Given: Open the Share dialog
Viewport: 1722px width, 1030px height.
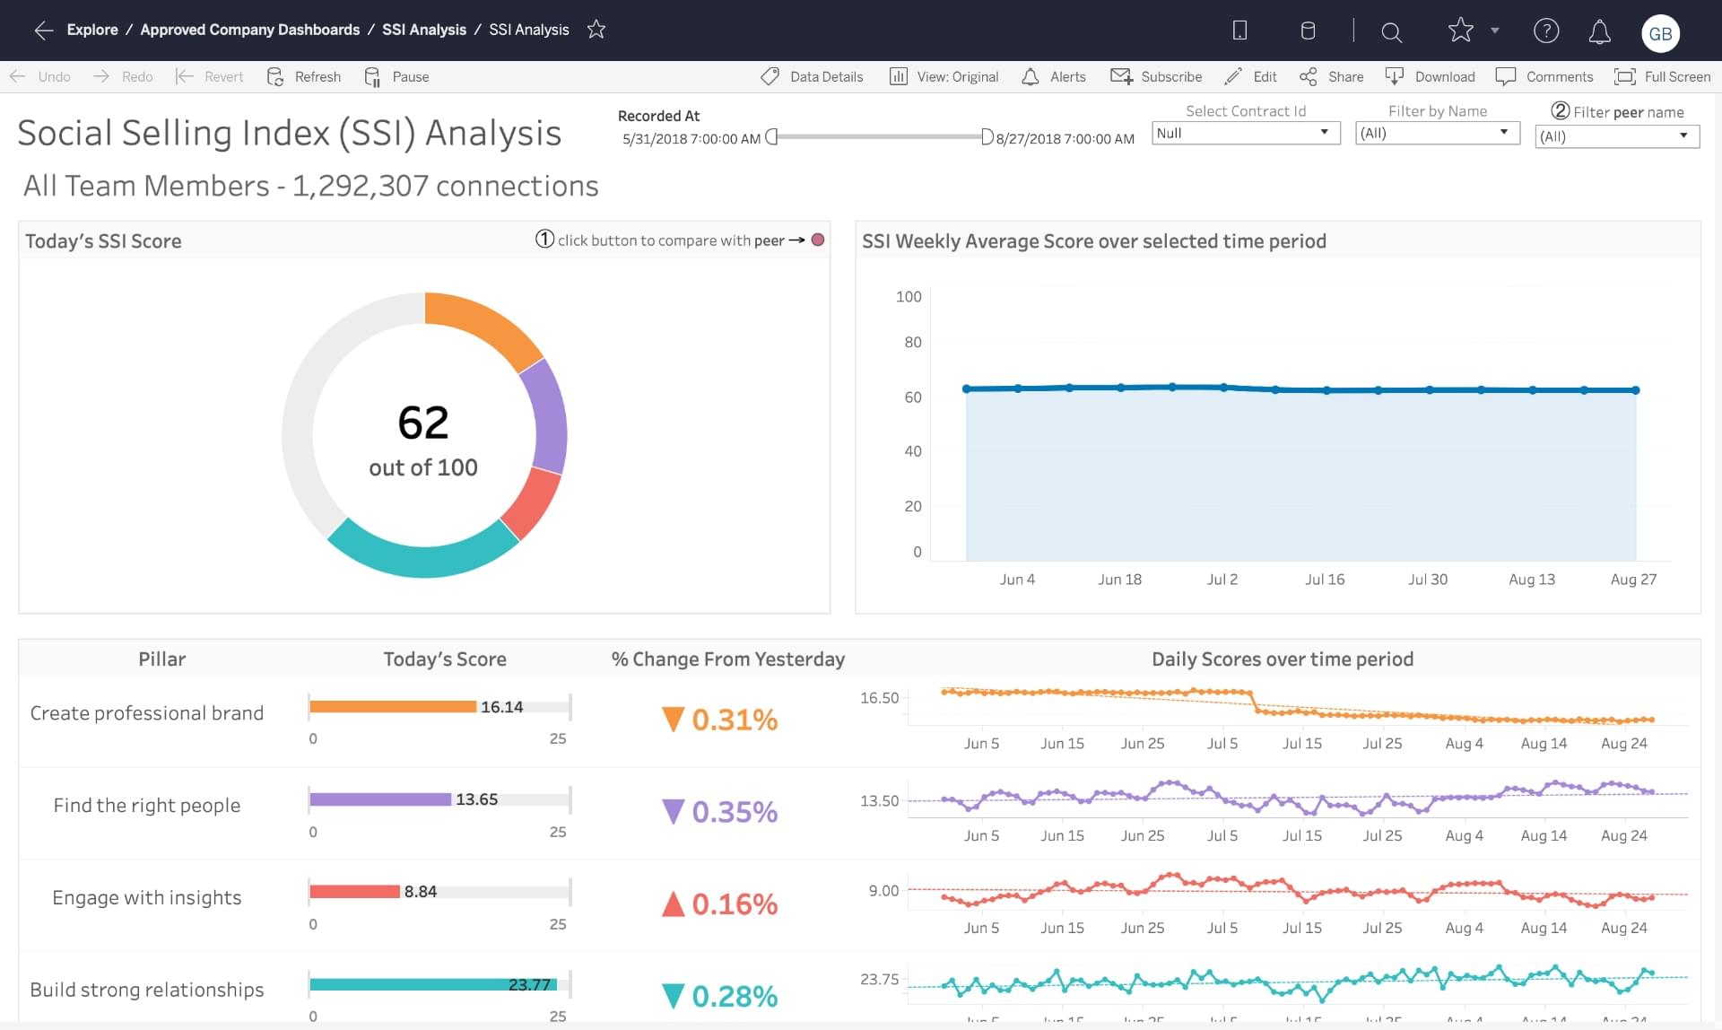Looking at the screenshot, I should point(1332,76).
